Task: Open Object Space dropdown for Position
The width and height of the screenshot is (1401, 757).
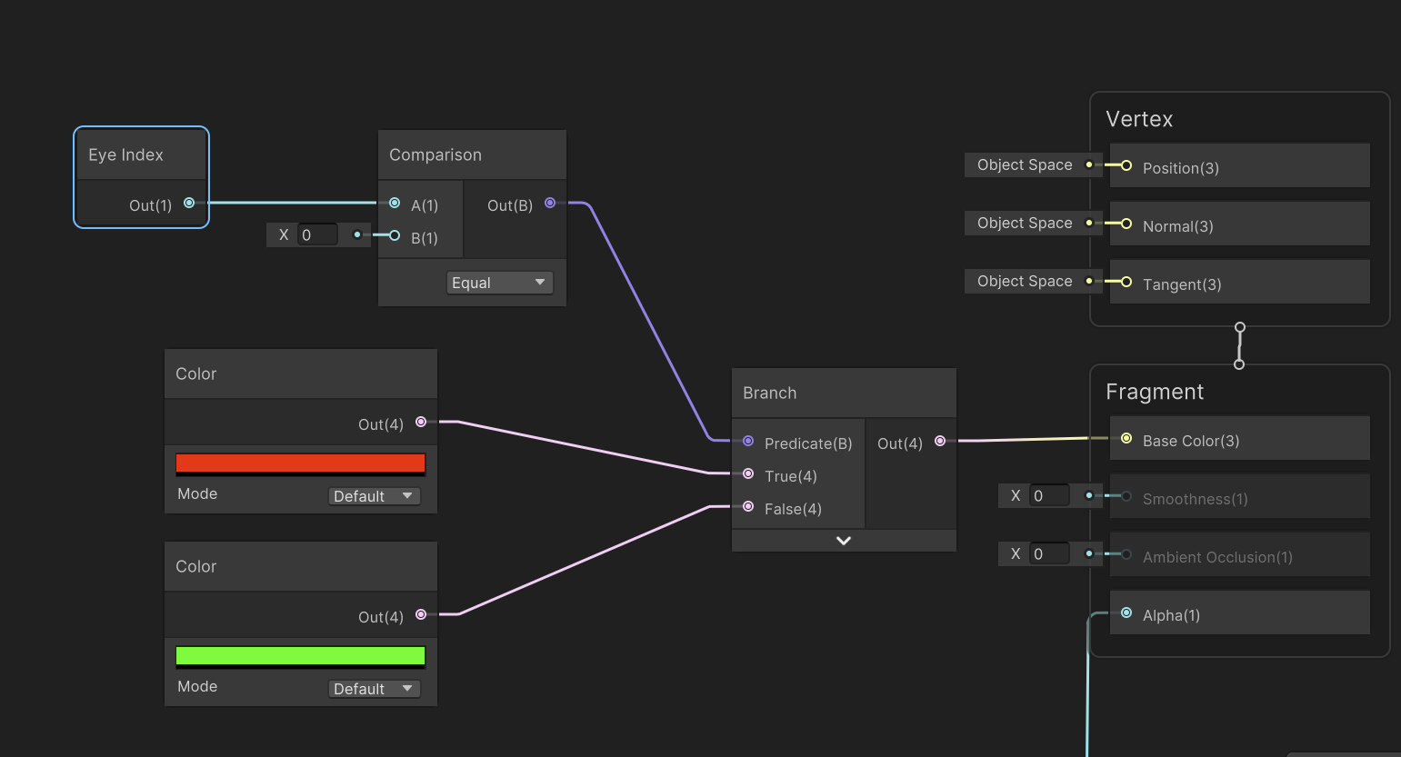Action: pos(1025,165)
